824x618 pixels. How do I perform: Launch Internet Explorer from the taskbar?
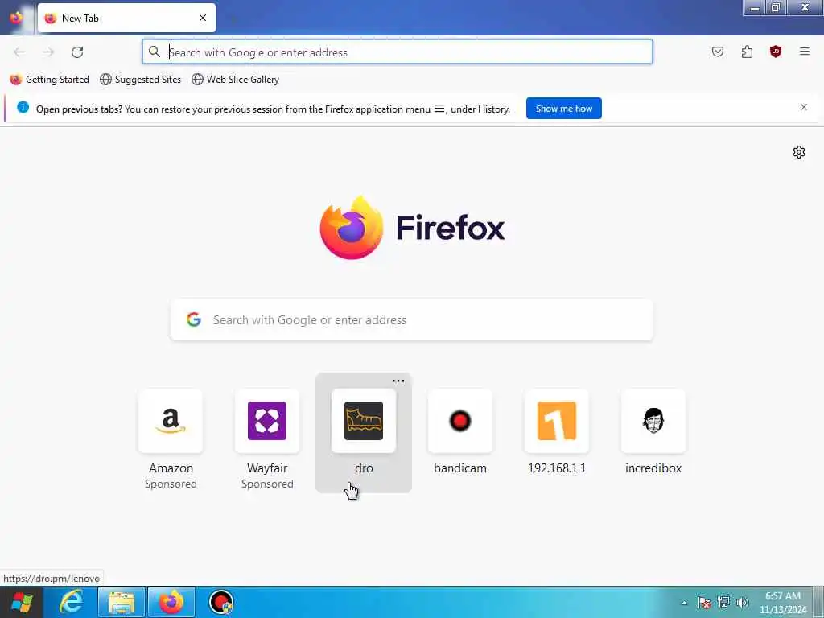[x=72, y=602]
